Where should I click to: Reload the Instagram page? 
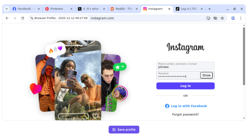(x=23, y=18)
